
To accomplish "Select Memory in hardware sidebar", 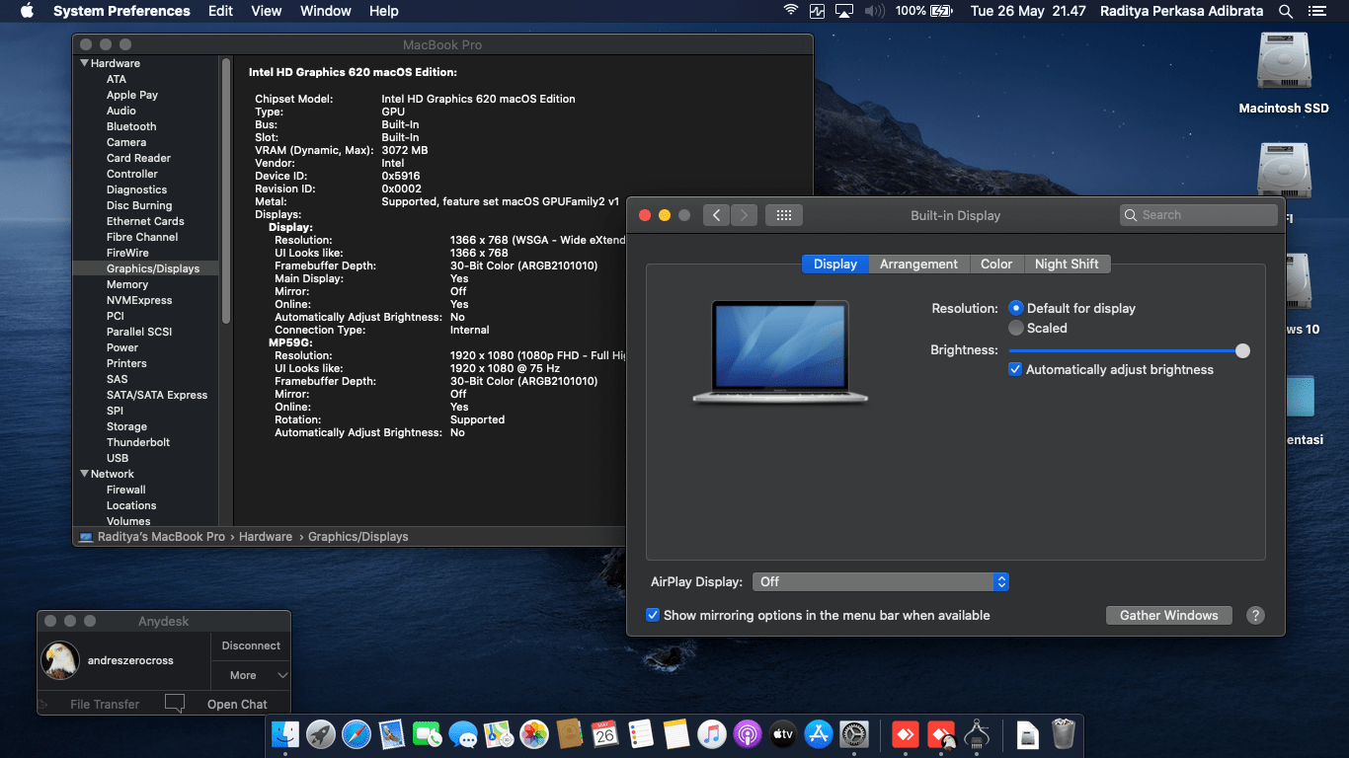I will (127, 284).
